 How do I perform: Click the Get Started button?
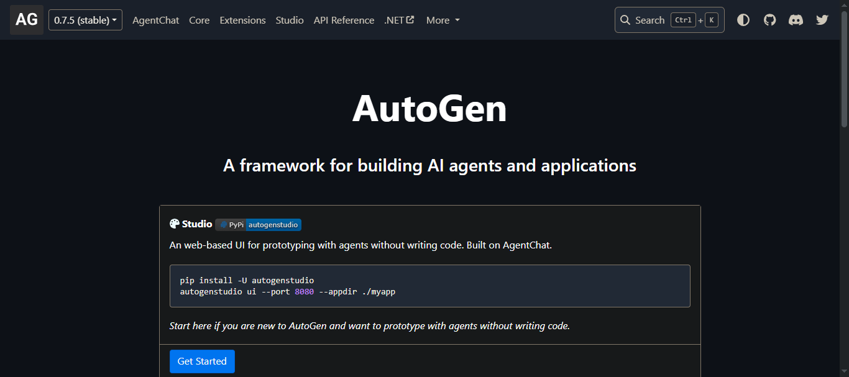tap(202, 361)
